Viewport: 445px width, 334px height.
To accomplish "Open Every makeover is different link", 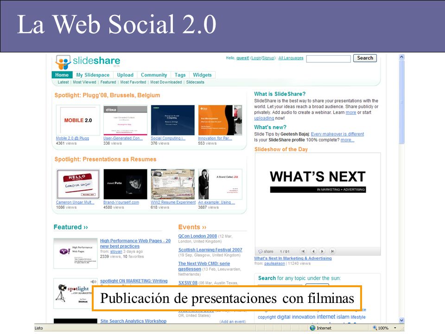I will pos(337,134).
